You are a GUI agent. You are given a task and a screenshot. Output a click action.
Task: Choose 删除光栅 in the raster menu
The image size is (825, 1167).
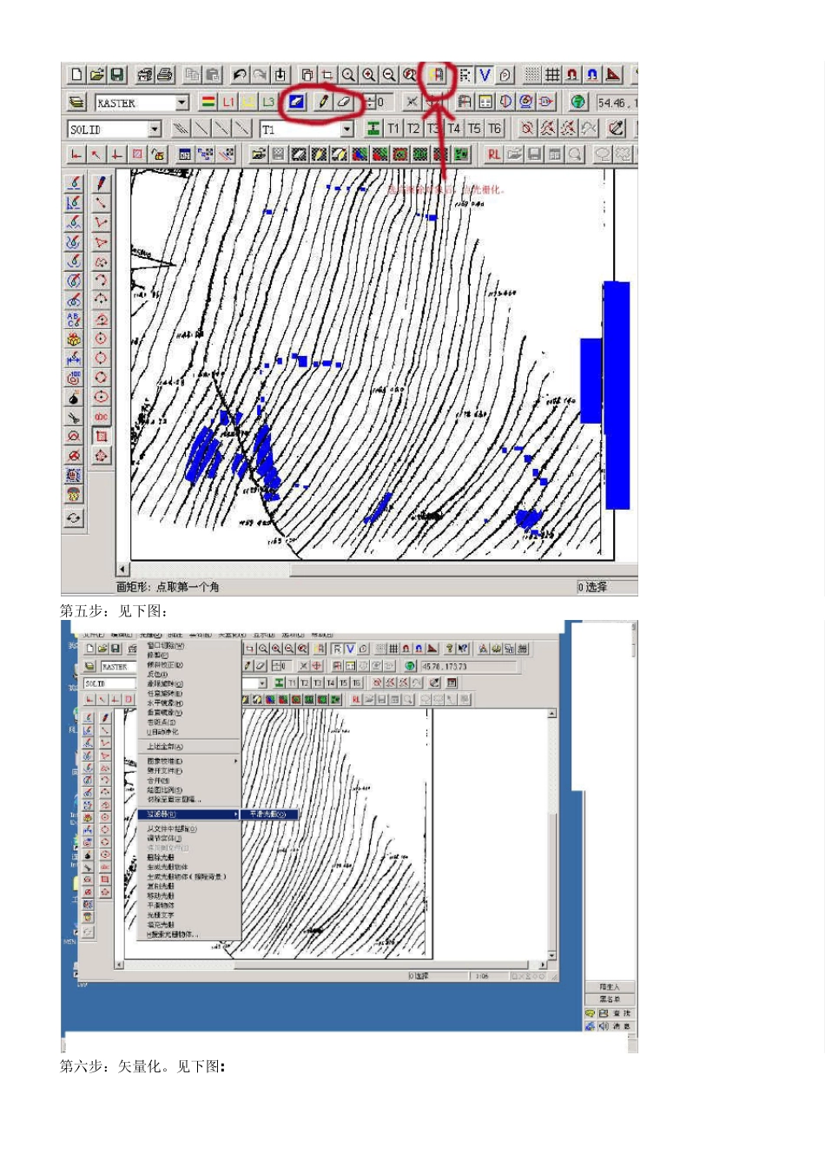[x=161, y=857]
